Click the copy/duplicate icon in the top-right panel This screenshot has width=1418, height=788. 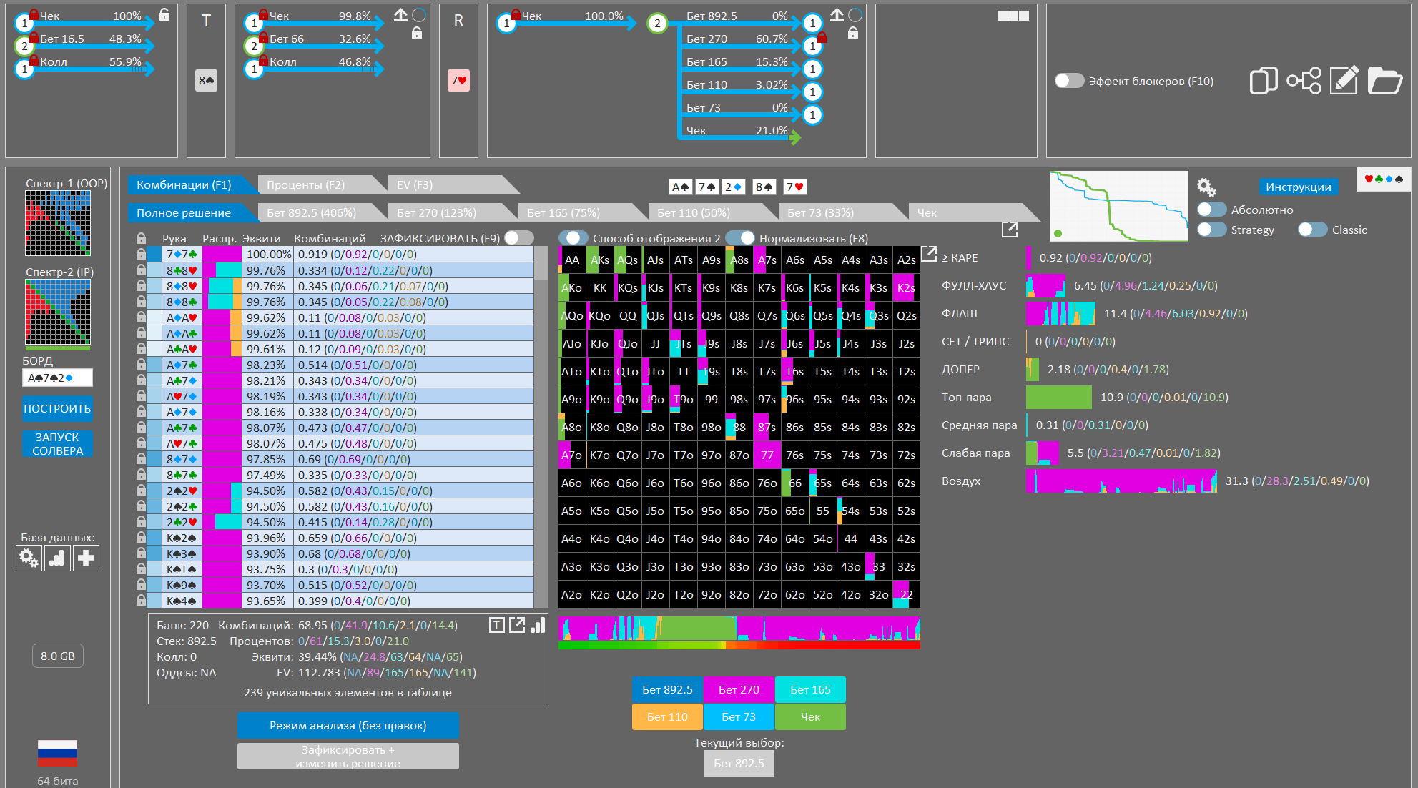tap(1264, 80)
